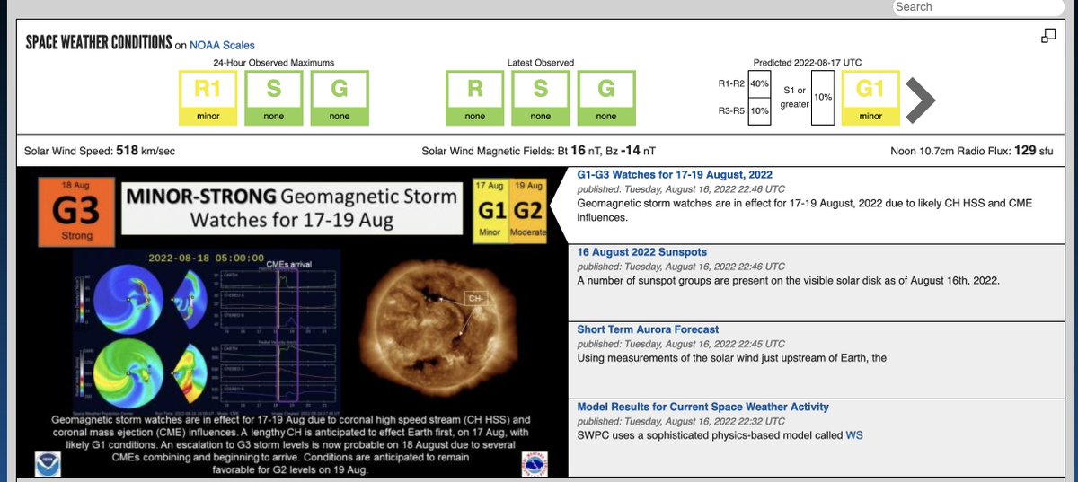This screenshot has height=482, width=1078.
Task: Click the 24-Hour Observed Maximums label
Action: click(274, 63)
